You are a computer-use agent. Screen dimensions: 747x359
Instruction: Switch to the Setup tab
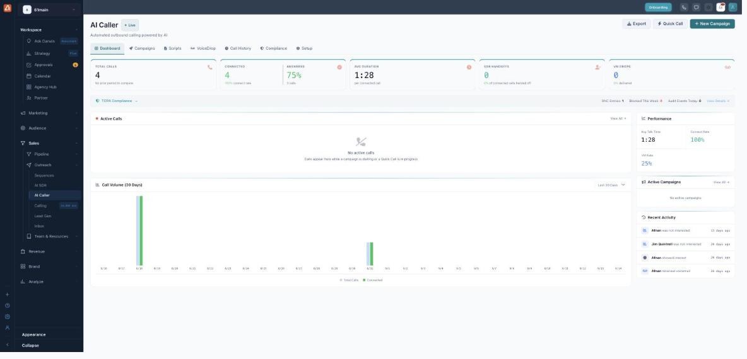coord(304,48)
